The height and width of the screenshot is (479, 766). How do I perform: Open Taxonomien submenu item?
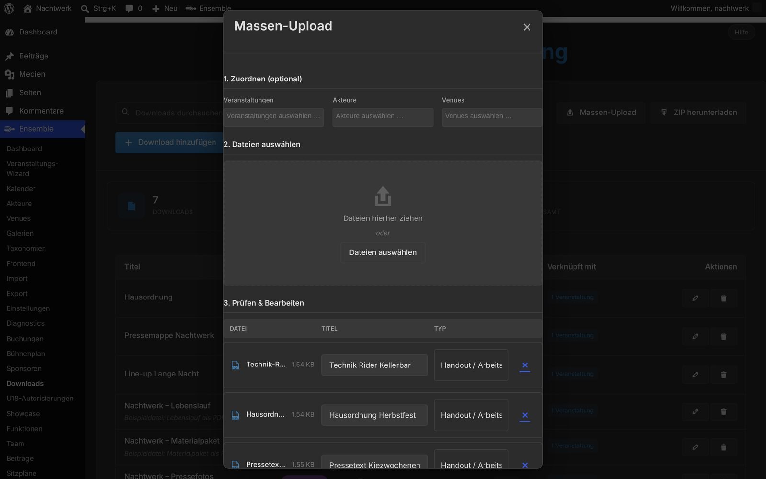[x=26, y=248]
